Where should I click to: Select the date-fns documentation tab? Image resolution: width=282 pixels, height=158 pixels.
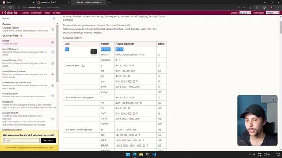89,2
